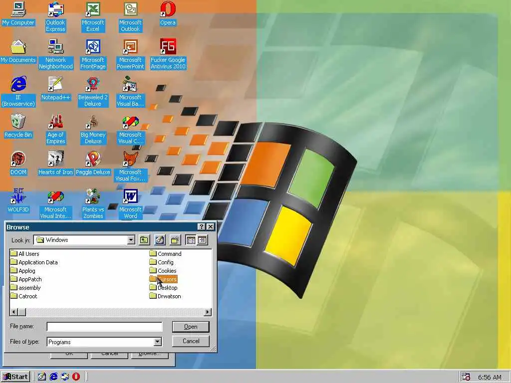Select the Command folder
Screen dimensions: 511x383
point(166,254)
